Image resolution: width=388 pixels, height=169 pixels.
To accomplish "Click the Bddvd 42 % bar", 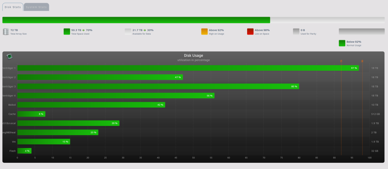I will [x=91, y=105].
